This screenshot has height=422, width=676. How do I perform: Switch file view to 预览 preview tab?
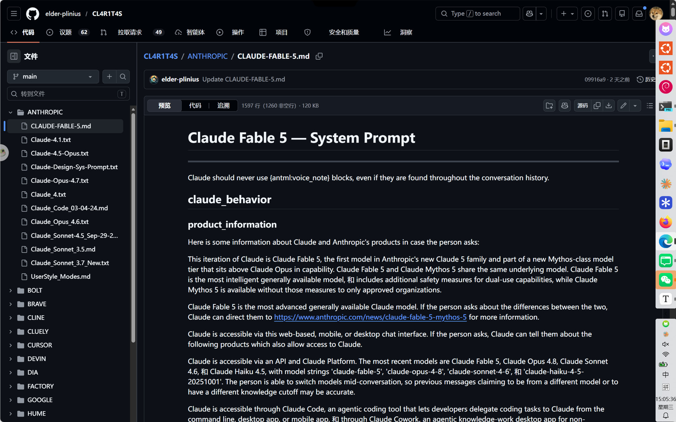(164, 106)
